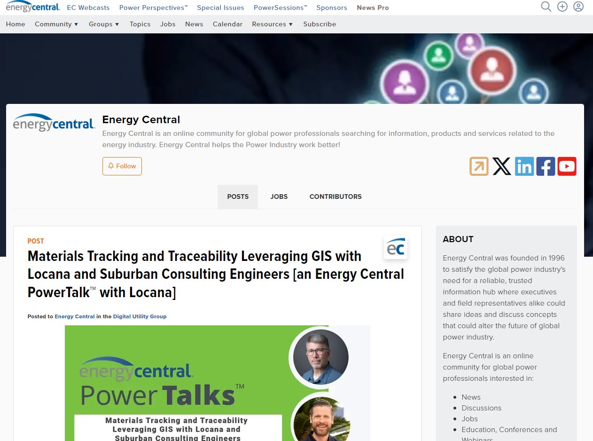Image resolution: width=593 pixels, height=441 pixels.
Task: Open the LinkedIn social icon
Action: [x=524, y=166]
